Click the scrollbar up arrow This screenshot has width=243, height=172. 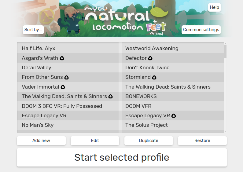tap(225, 43)
